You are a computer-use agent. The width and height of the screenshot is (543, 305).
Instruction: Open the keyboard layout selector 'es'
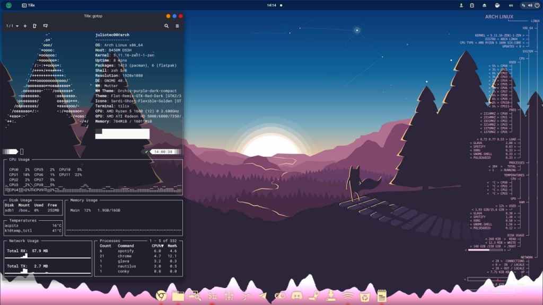(x=511, y=5)
